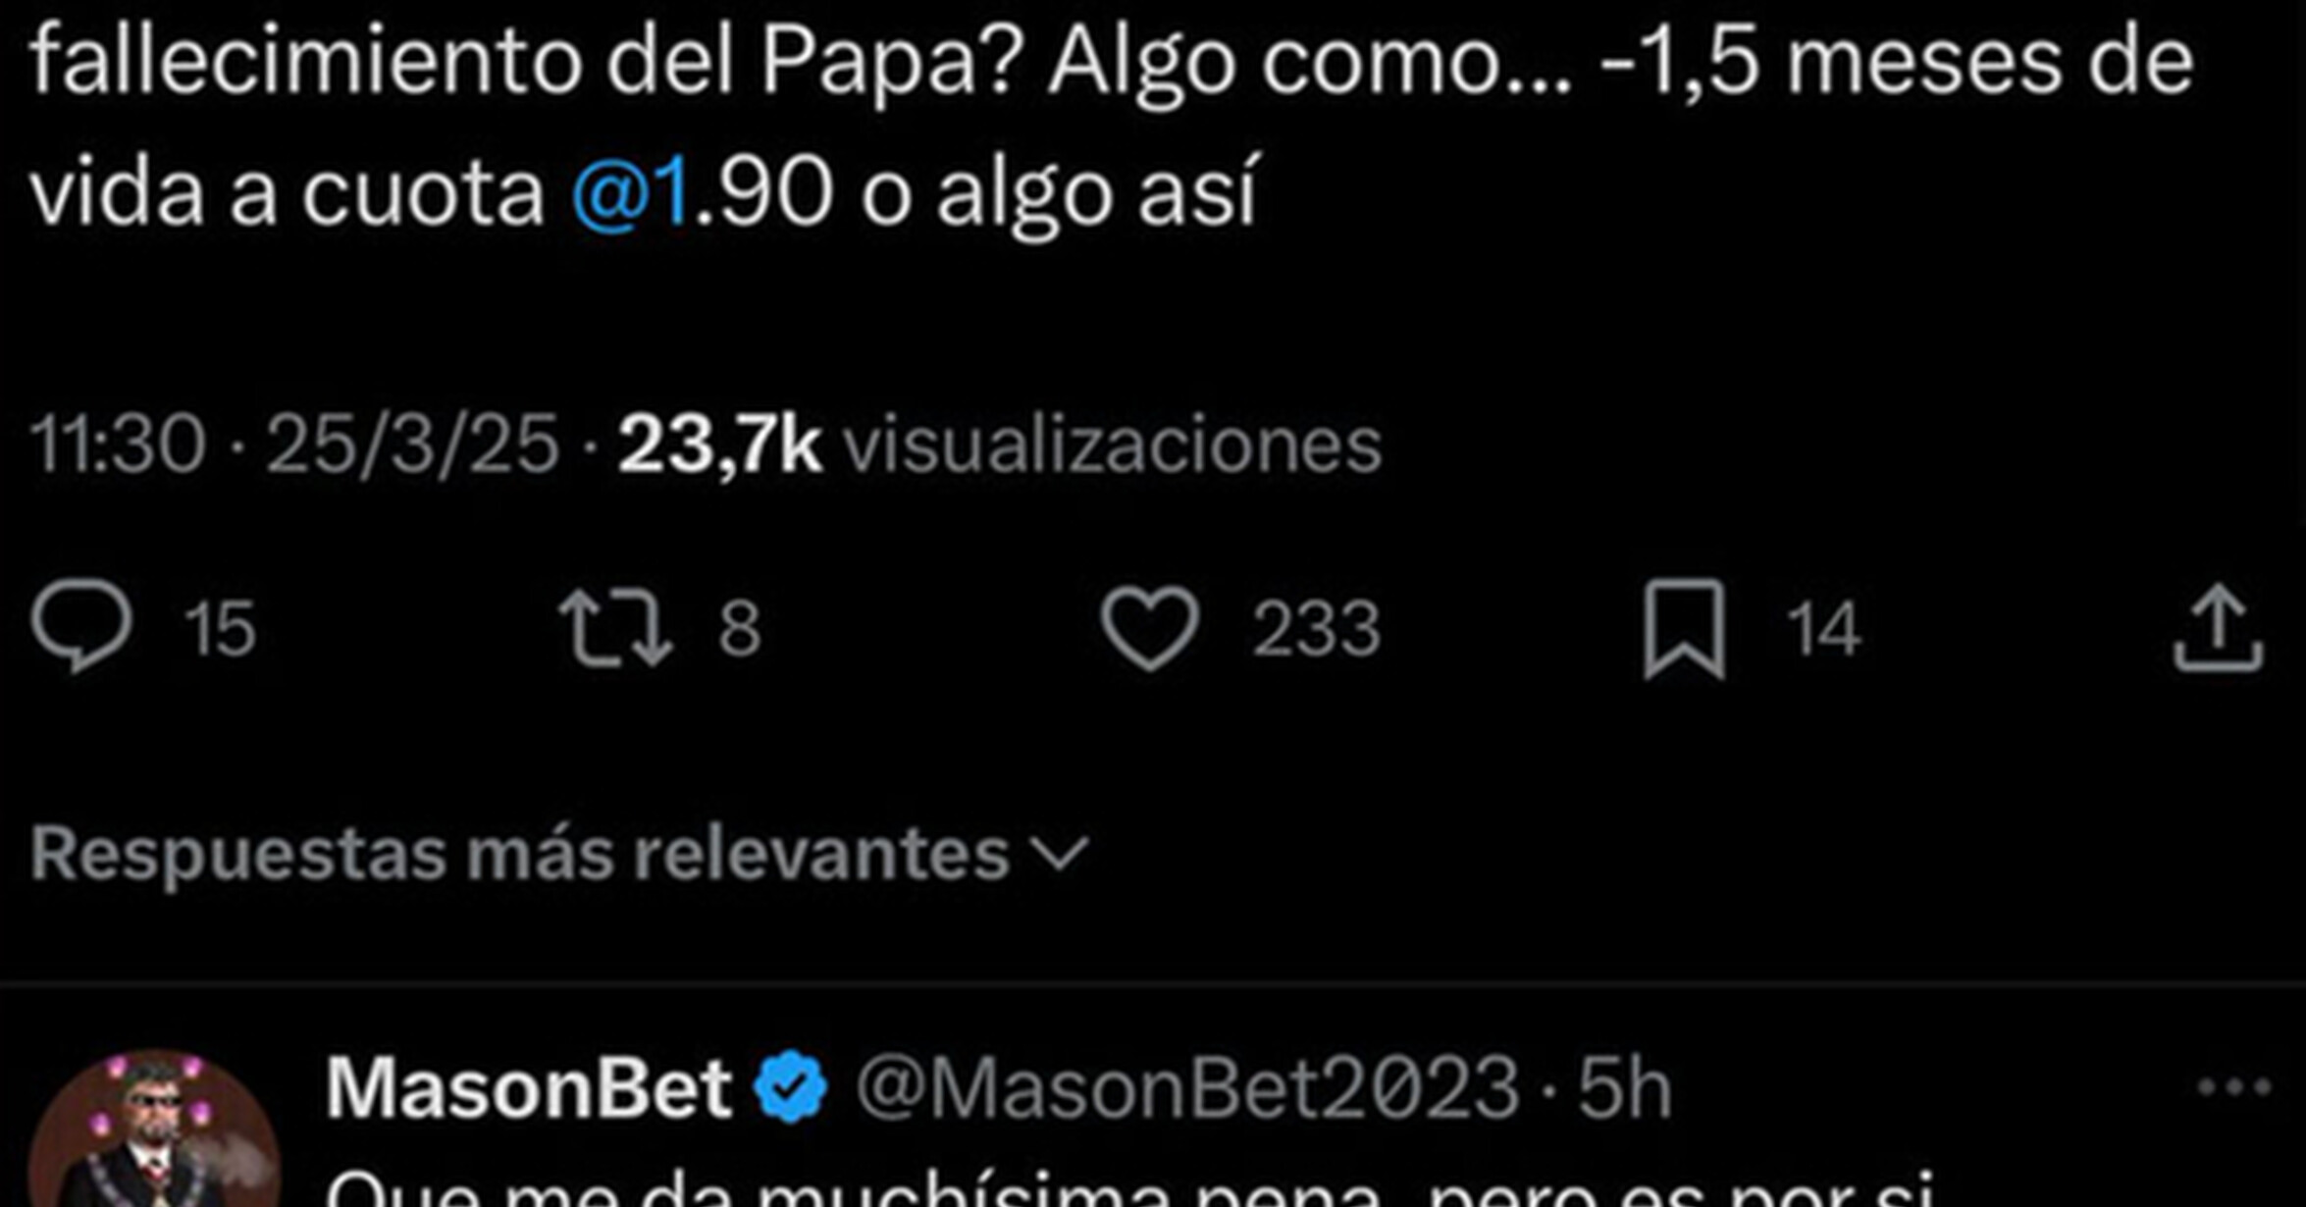
Task: Open the blue @1 mention link
Action: [630, 191]
